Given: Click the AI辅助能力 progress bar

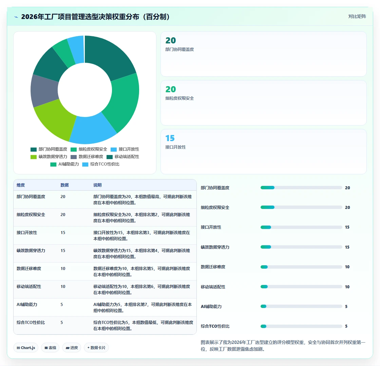Looking at the screenshot, I should (301, 306).
